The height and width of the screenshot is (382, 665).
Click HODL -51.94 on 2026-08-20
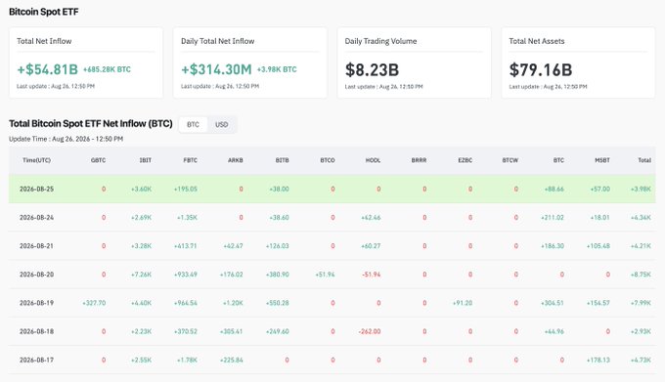pos(371,275)
